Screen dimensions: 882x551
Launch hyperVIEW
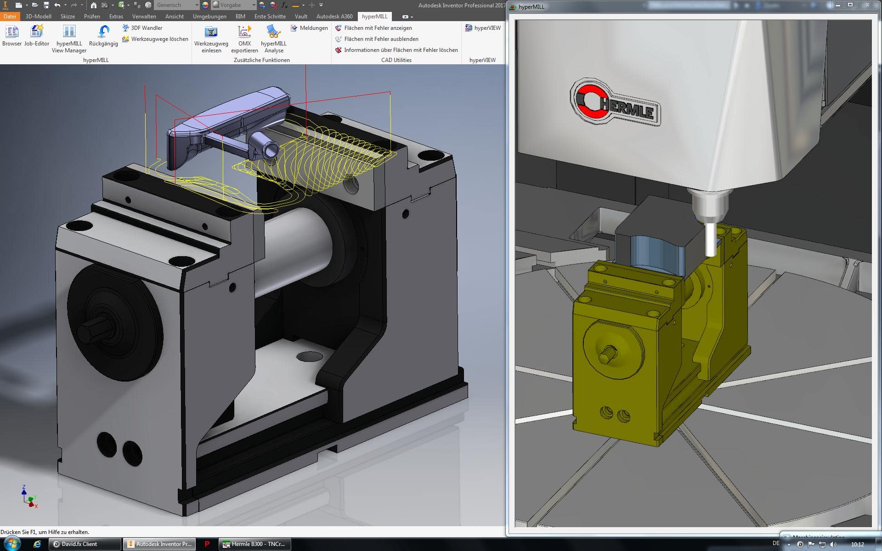pyautogui.click(x=483, y=28)
